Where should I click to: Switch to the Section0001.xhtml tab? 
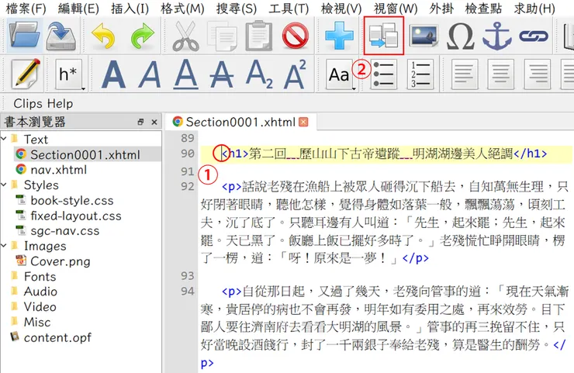point(240,122)
